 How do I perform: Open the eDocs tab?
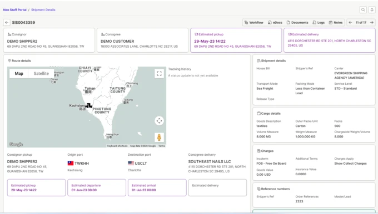click(275, 22)
